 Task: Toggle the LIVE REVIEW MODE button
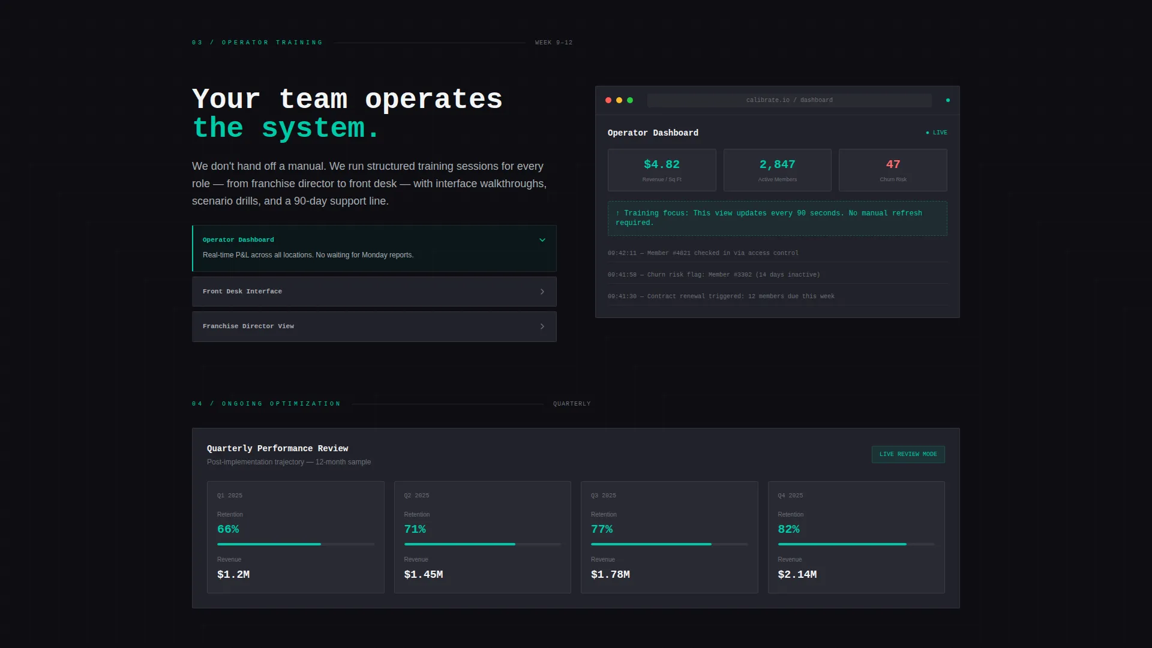coord(908,454)
